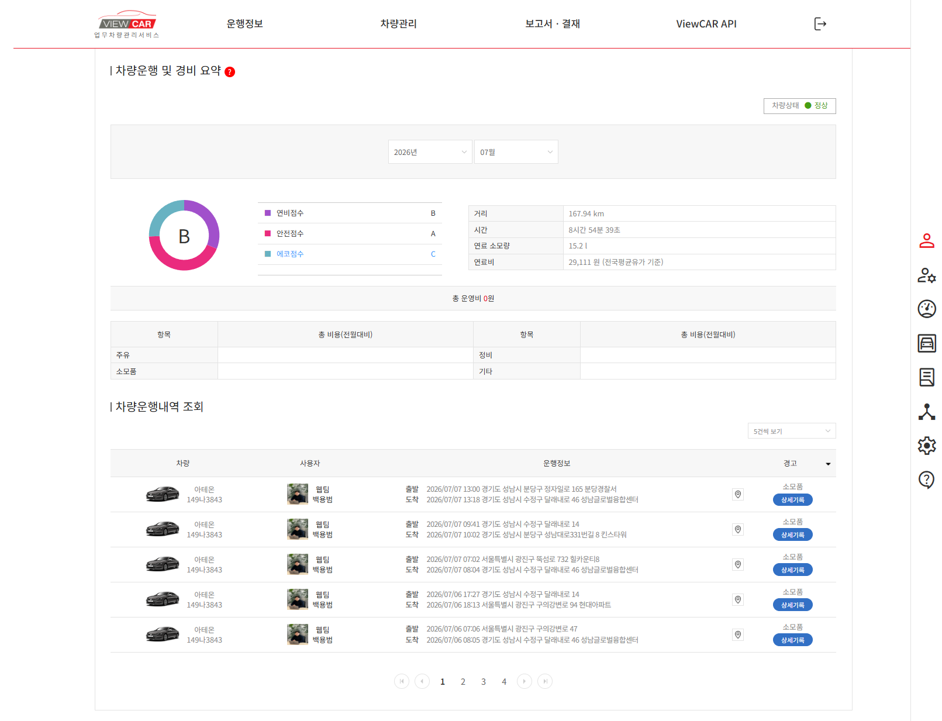
Task: Click the 기타 expense row label
Action: pos(486,372)
